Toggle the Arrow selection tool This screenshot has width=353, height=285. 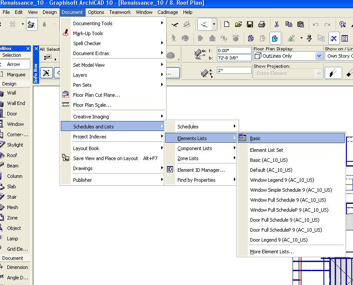(x=13, y=64)
